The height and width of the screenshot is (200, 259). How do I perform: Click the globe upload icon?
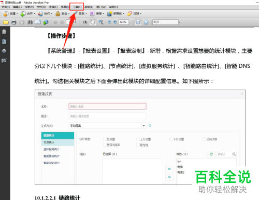[46, 22]
